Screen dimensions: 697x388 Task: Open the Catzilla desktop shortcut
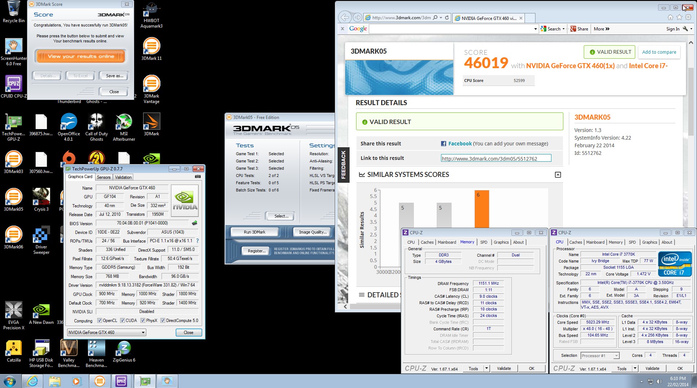(13, 351)
